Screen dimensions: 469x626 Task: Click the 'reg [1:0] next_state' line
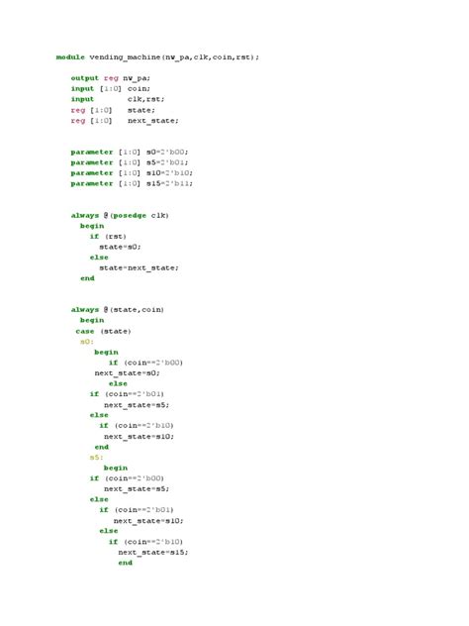point(125,120)
